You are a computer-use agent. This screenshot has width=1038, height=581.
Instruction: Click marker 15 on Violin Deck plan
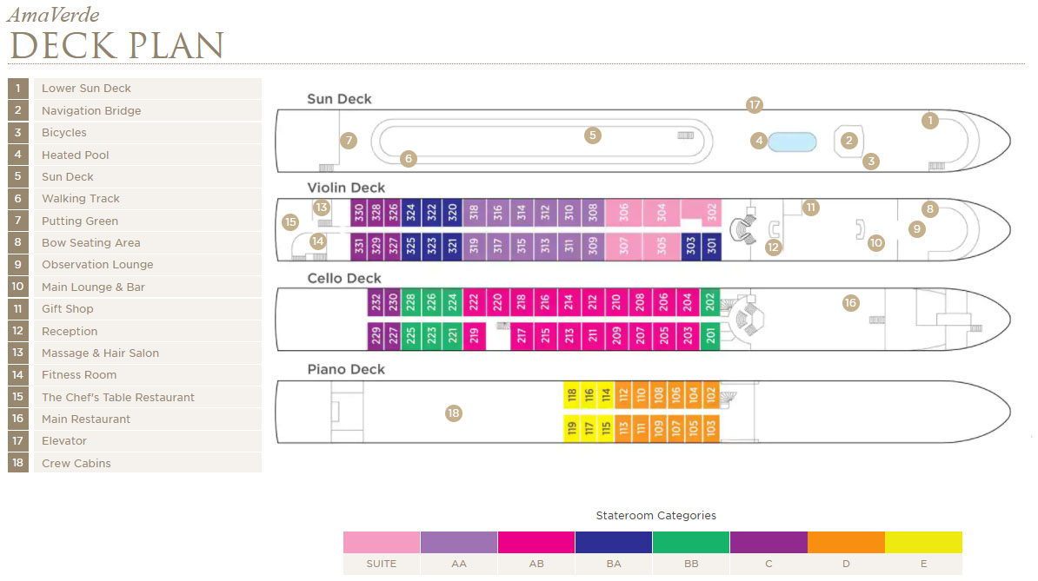pos(290,222)
